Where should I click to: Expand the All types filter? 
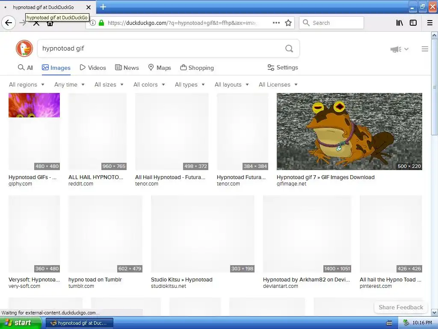tap(189, 84)
